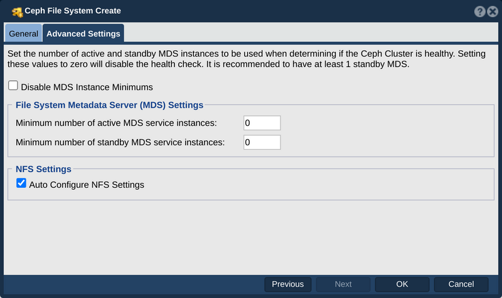This screenshot has width=502, height=298.
Task: Close the dialog with the X icon
Action: pos(493,11)
